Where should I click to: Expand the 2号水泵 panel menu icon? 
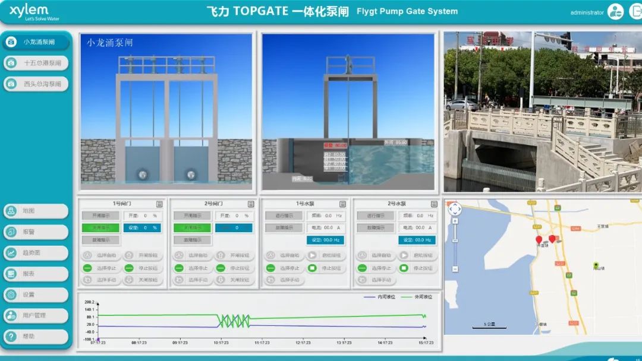point(435,204)
